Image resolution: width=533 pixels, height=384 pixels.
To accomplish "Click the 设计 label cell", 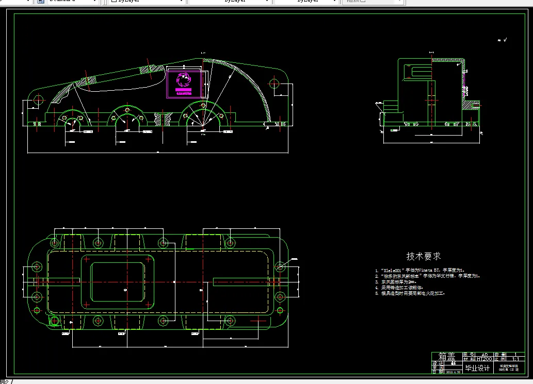I will pyautogui.click(x=438, y=363).
